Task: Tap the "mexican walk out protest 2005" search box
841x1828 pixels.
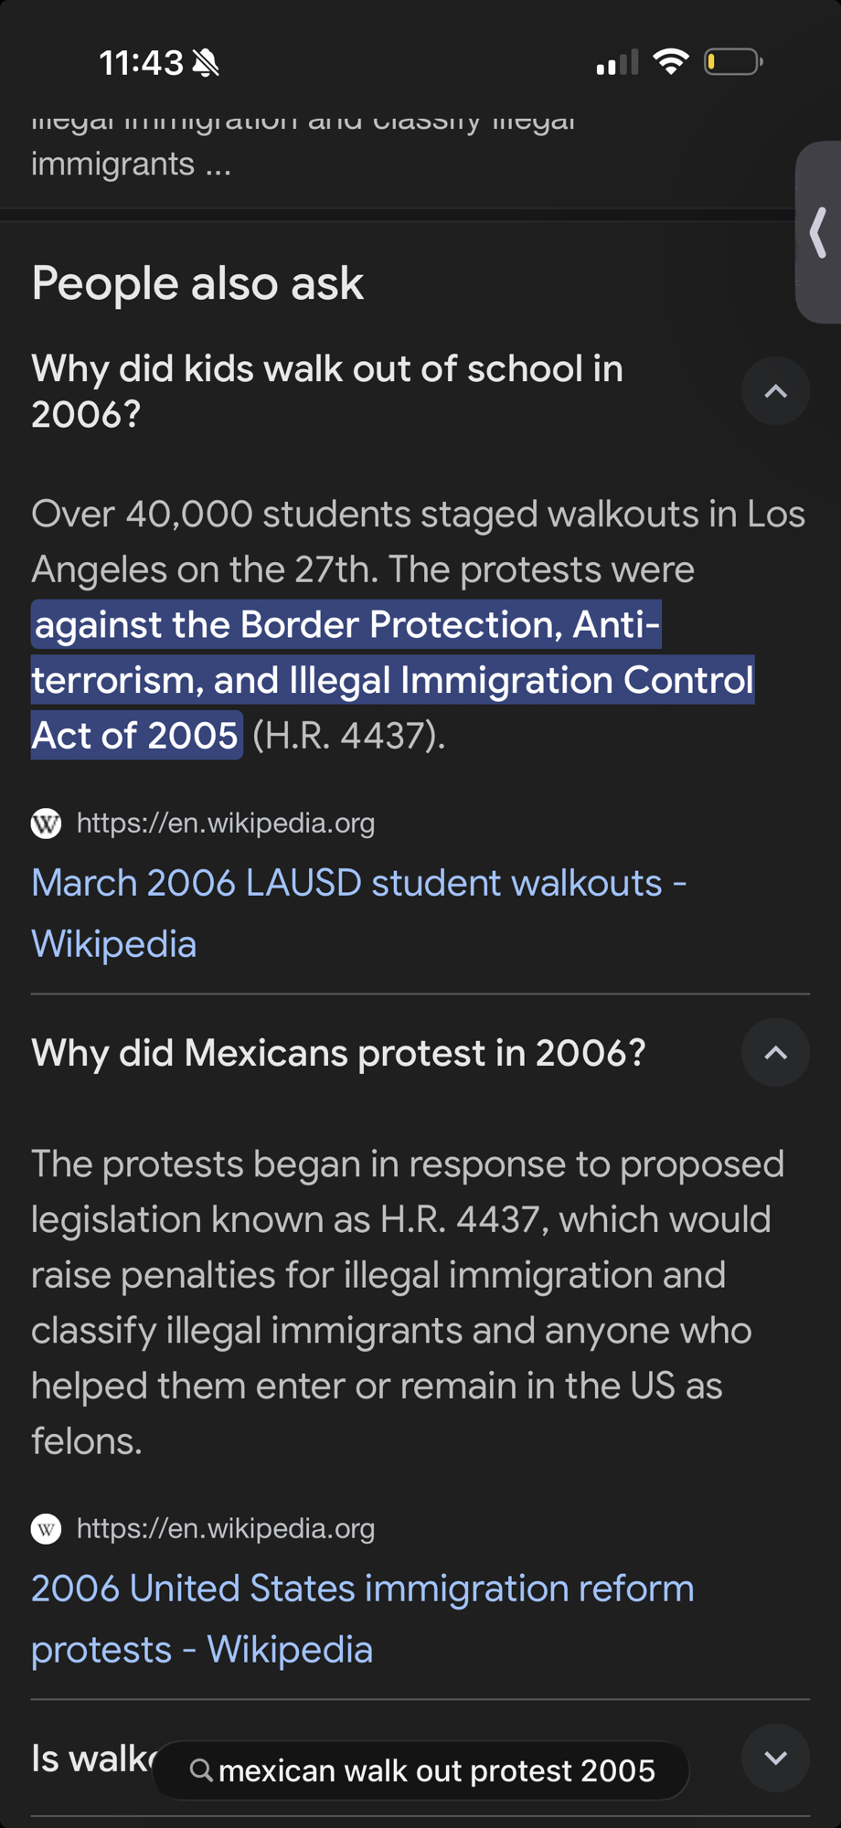Action: pos(436,1771)
